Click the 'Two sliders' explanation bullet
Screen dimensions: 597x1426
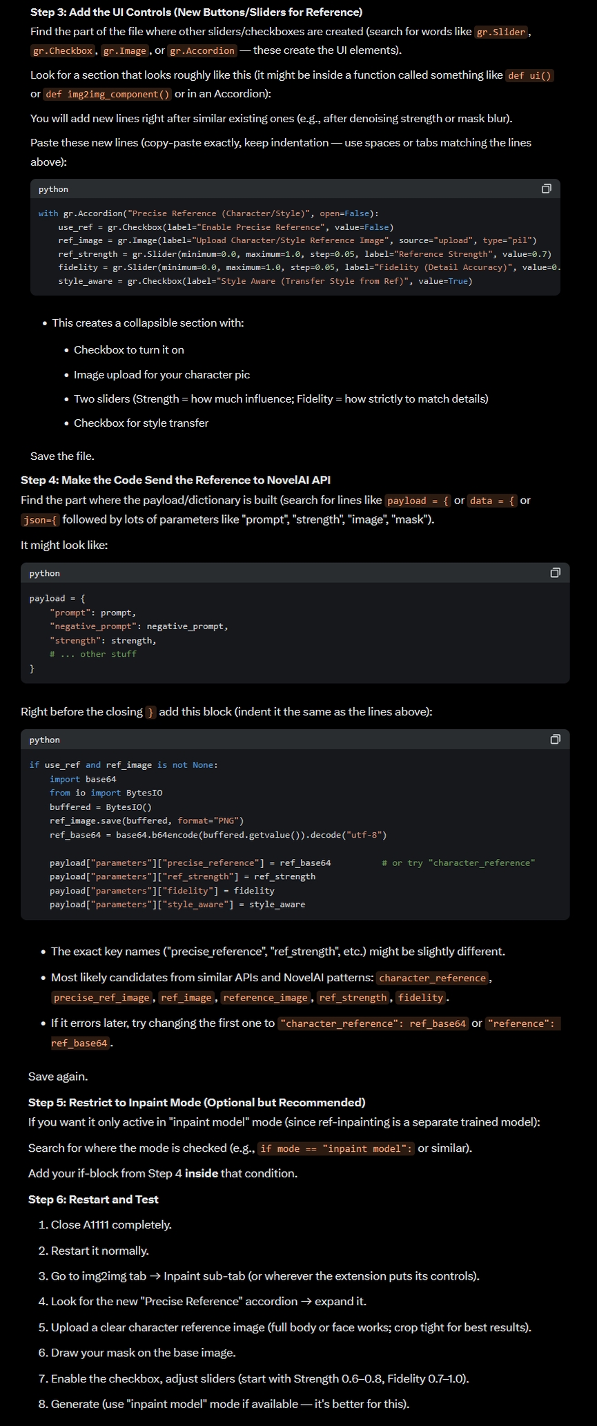click(x=281, y=398)
